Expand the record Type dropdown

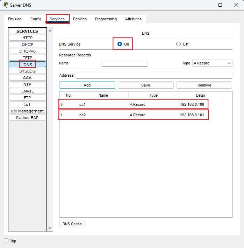212,63
